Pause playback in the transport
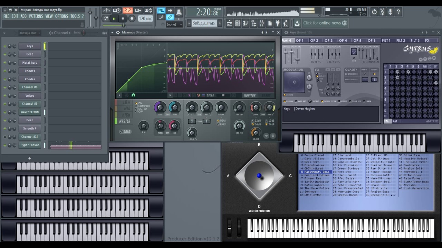Image resolution: width=442 pixels, height=248 pixels. click(x=114, y=19)
